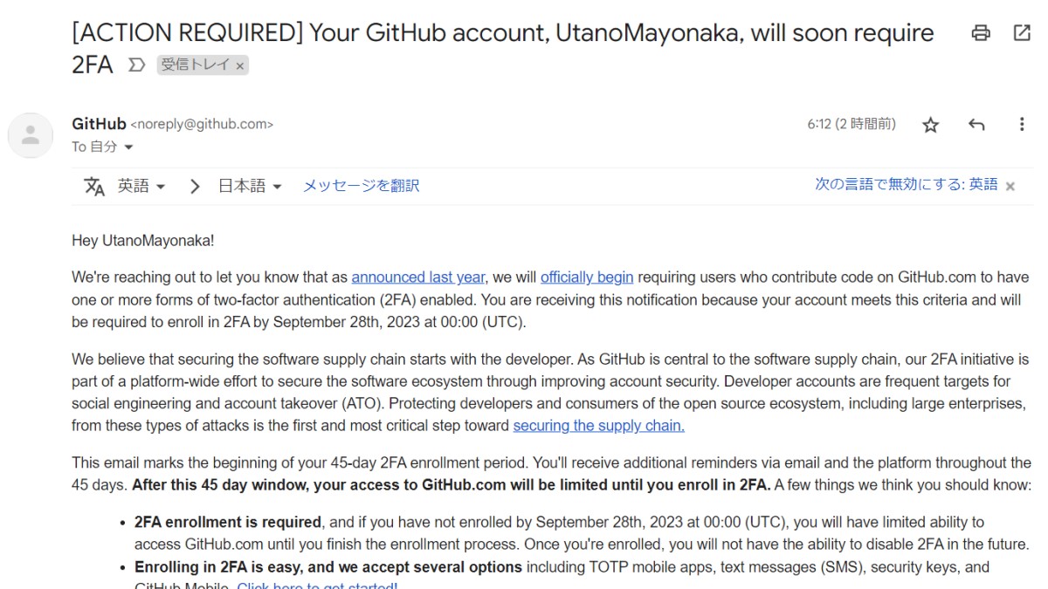Click the 'securing the supply chain' link
Screen dimensions: 1048x589
pos(597,425)
